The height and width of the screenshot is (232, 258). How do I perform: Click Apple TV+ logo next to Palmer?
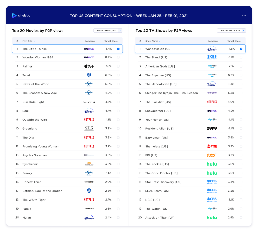pos(89,66)
